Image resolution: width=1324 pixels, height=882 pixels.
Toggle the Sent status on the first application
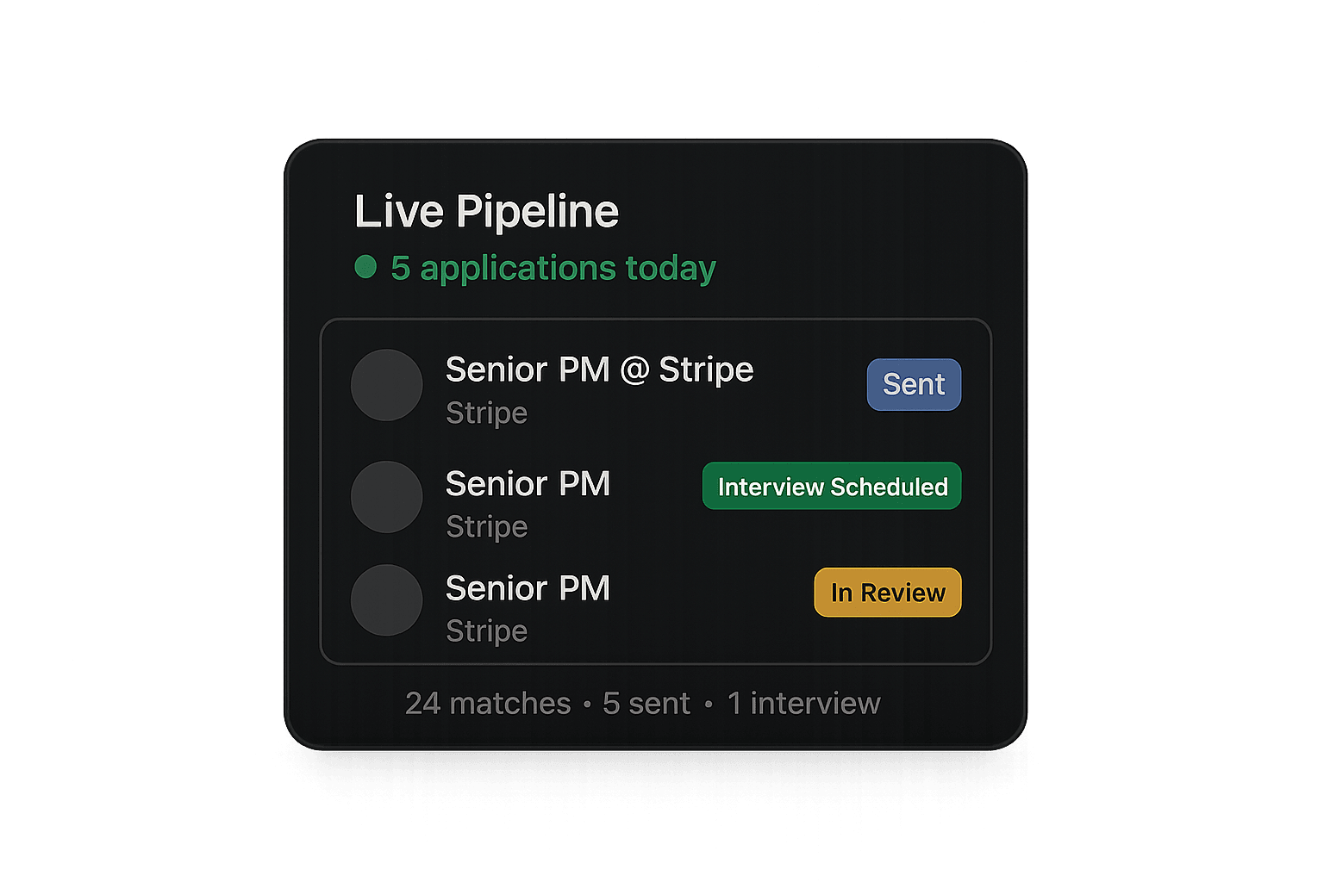point(914,384)
